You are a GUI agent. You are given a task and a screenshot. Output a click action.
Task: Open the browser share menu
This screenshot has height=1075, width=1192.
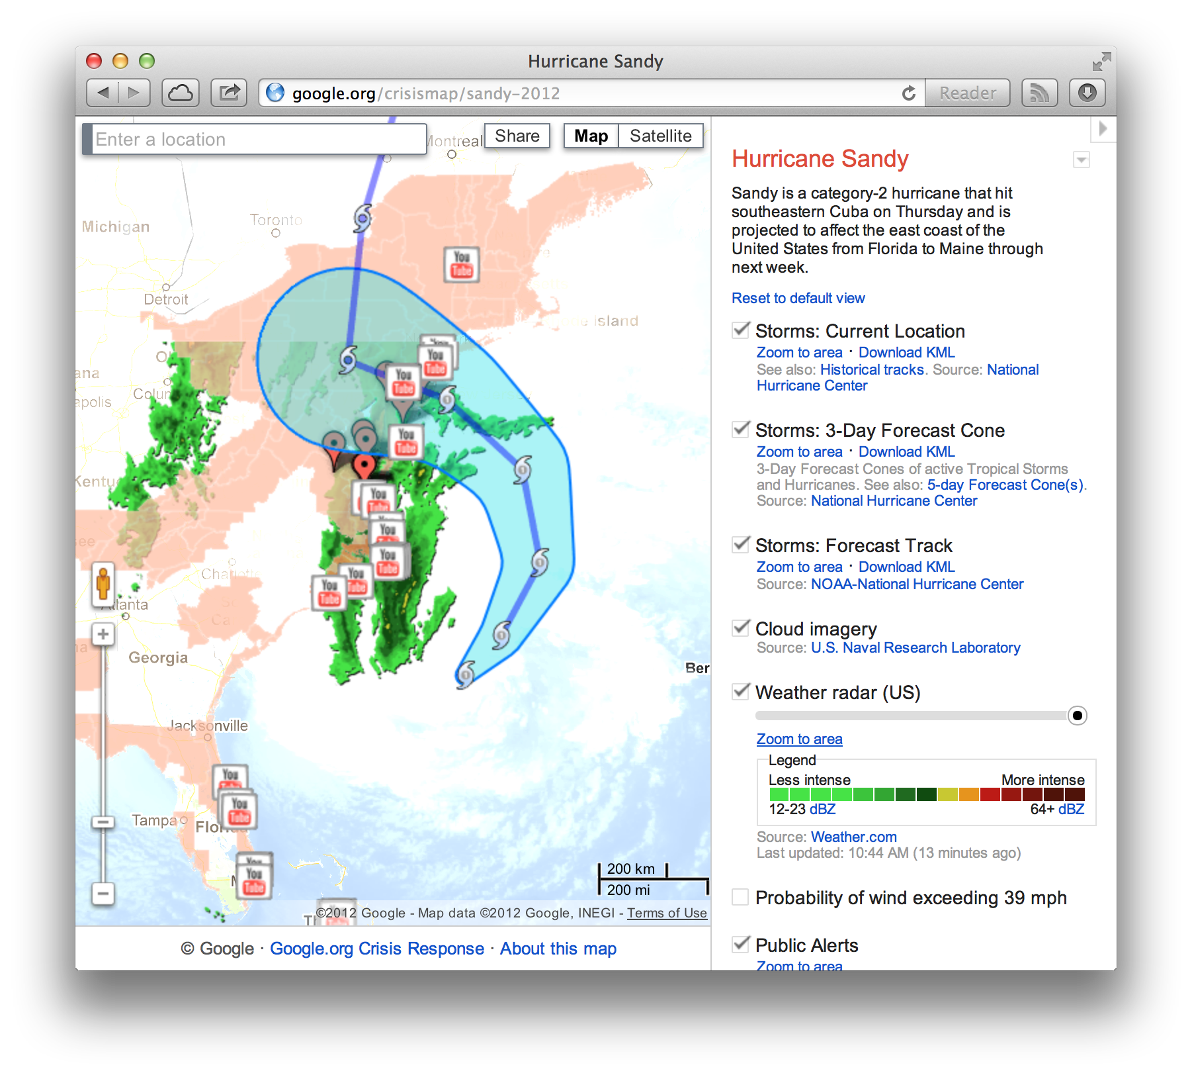point(229,93)
